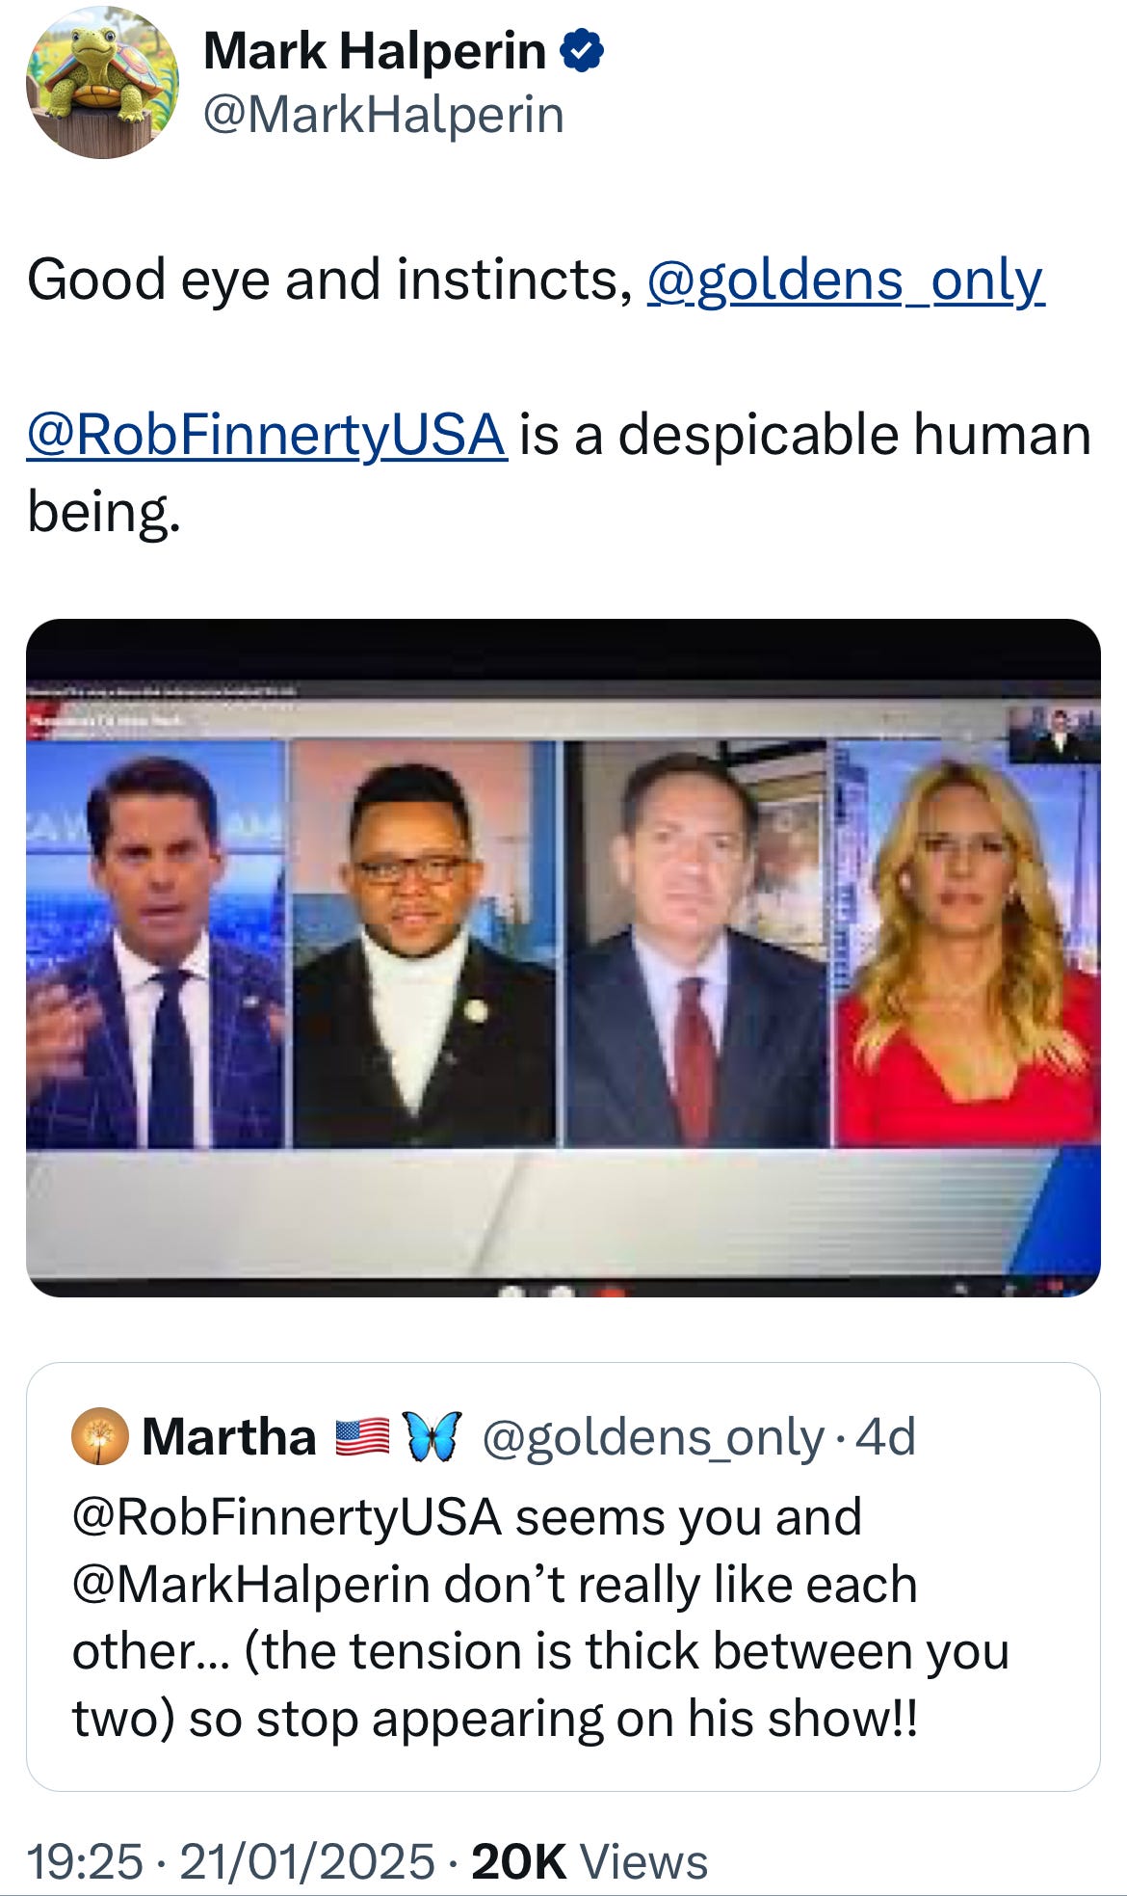Click the @MarkHalperin handle below the name
Image resolution: width=1127 pixels, height=1896 pixels.
[380, 114]
